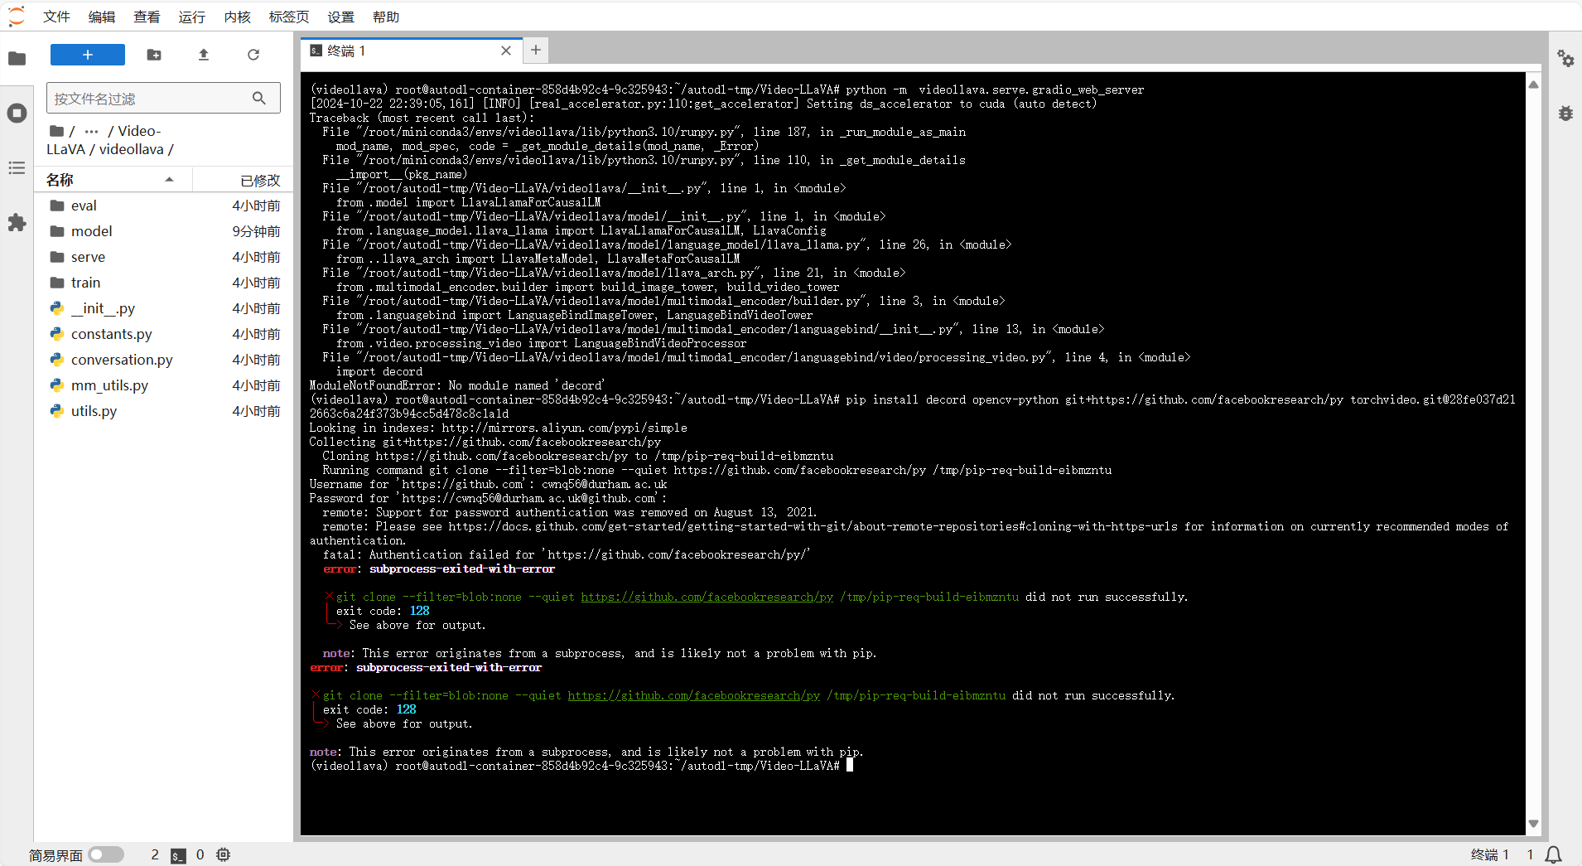This screenshot has height=866, width=1582.
Task: Click 终端 1 label in status bar
Action: 1490,854
